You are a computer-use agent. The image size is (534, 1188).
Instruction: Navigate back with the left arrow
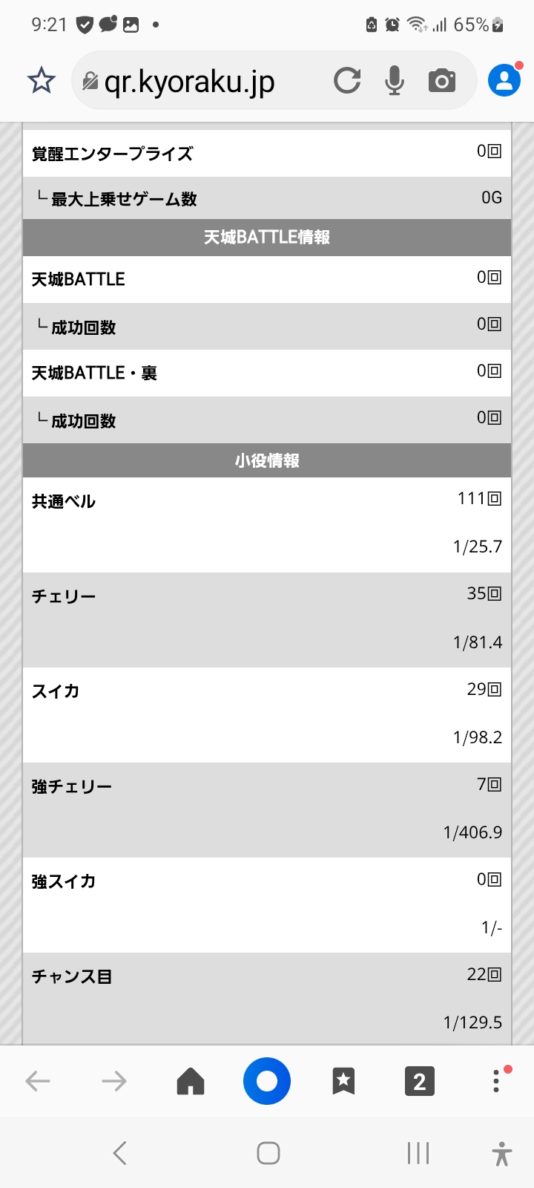(x=38, y=1081)
